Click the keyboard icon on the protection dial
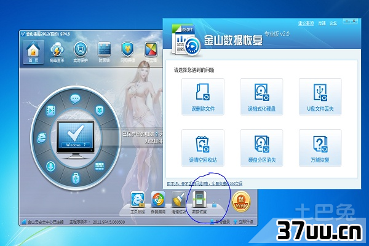This screenshot has width=369, height=246. pyautogui.click(x=99, y=166)
